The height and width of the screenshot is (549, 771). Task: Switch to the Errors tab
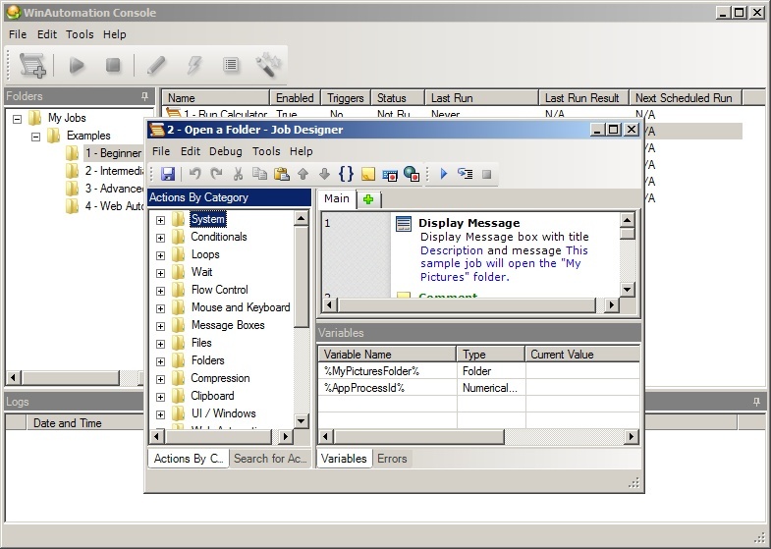pyautogui.click(x=392, y=459)
